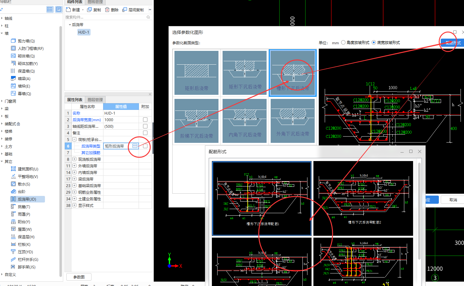Select the 挑檐(T) icon
Image resolution: width=464 pixels, height=286 pixels.
(13, 207)
